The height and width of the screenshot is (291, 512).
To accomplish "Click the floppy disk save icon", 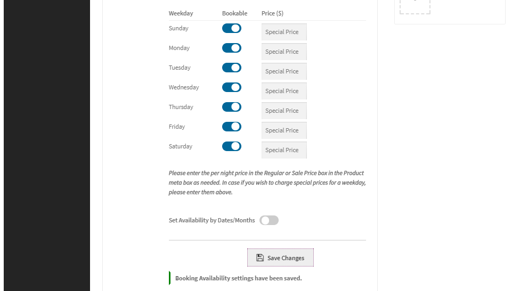I will tap(260, 258).
